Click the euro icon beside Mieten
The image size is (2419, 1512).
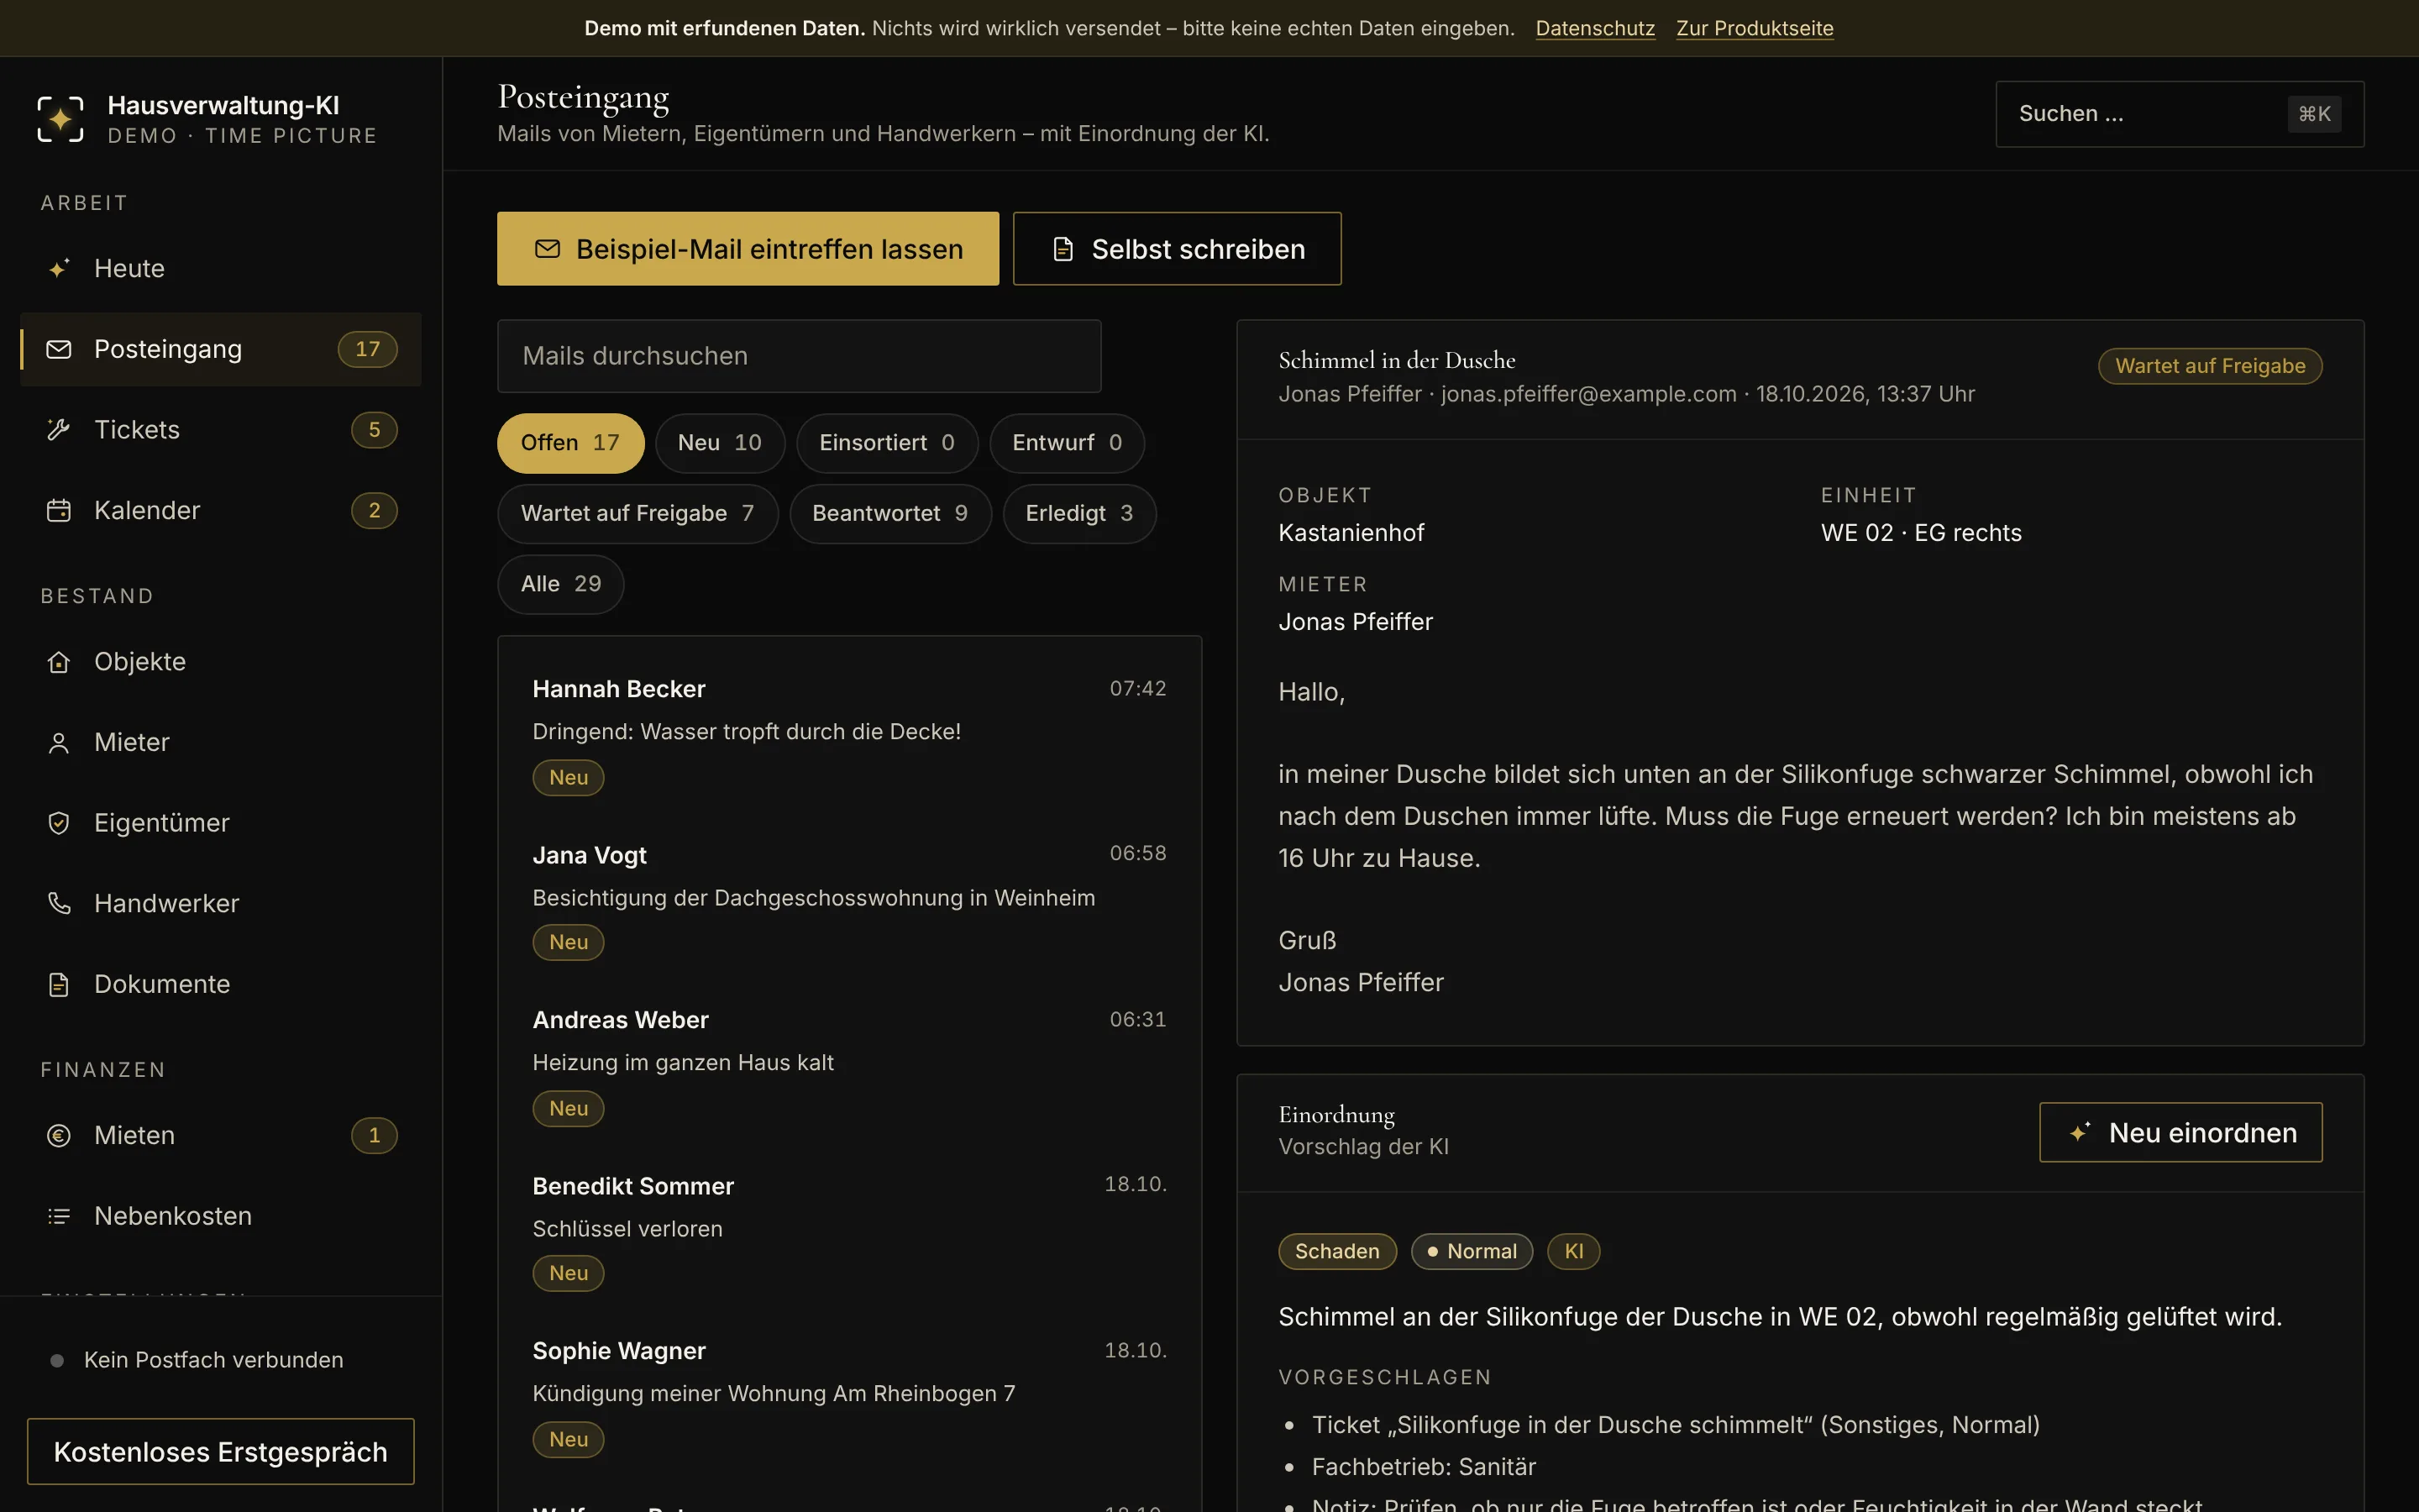59,1136
